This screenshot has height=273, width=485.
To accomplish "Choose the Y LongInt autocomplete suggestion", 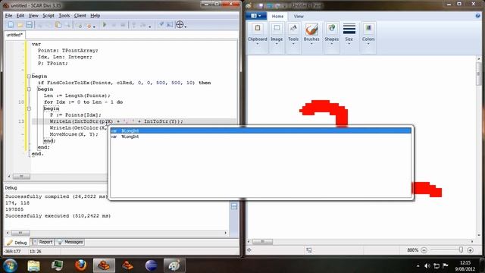I will [x=261, y=136].
